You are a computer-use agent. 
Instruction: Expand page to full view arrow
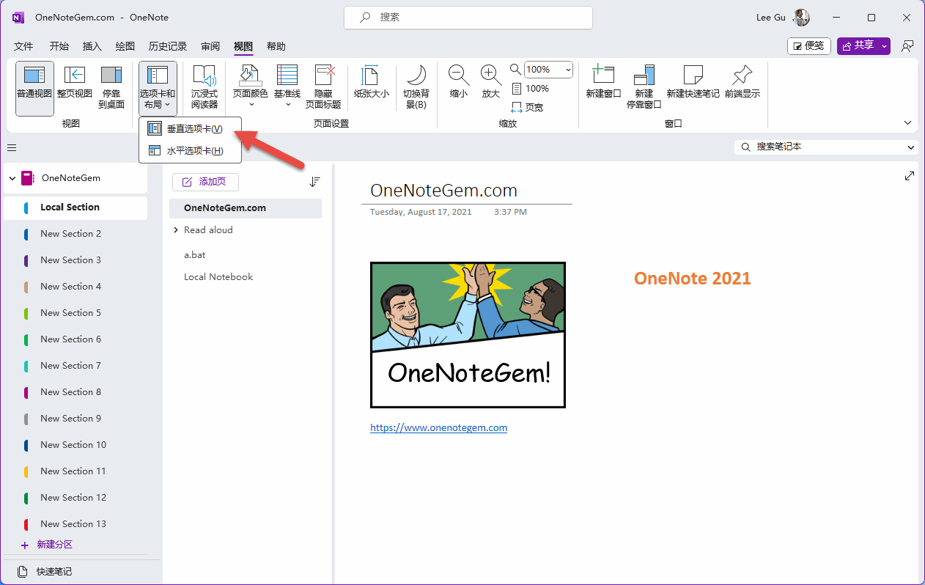[x=910, y=176]
